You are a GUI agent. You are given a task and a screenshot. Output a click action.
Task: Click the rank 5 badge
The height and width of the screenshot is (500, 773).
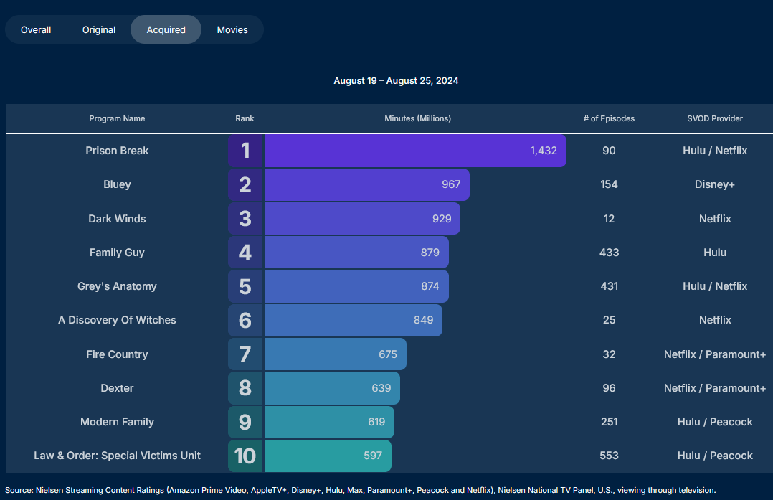245,286
